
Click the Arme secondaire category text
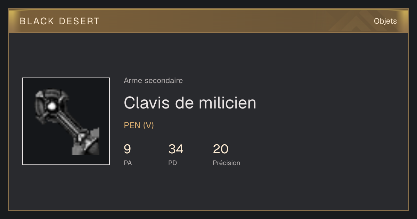pyautogui.click(x=153, y=81)
